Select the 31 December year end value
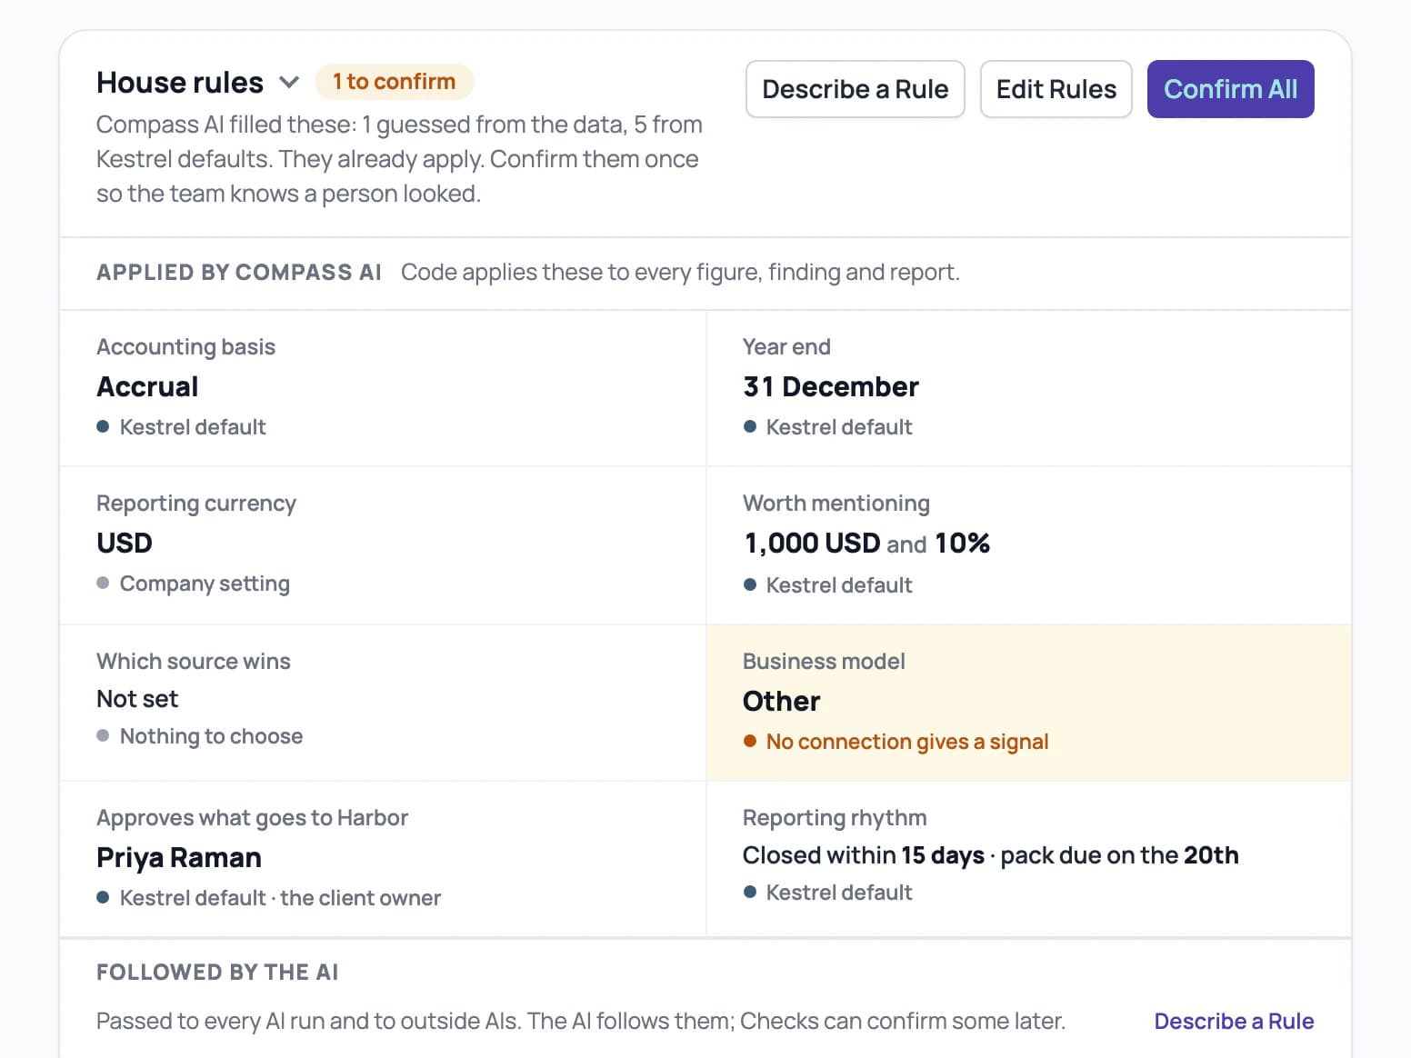Screen dimensions: 1411x1058 (x=830, y=386)
